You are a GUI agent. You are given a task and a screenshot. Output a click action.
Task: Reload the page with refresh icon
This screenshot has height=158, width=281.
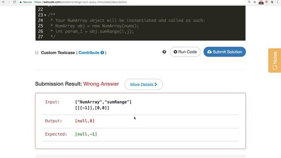pyautogui.click(x=14, y=2)
